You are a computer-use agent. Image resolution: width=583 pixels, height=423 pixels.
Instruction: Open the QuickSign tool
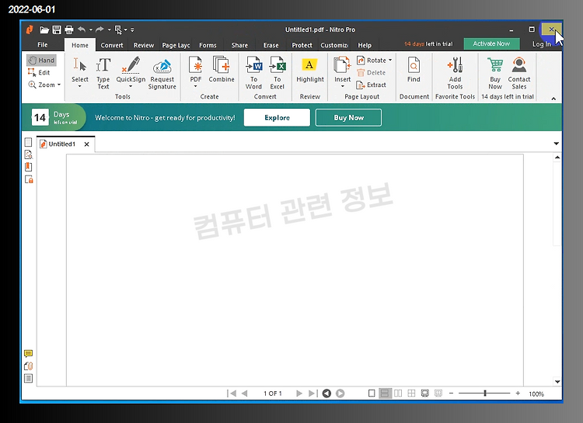[131, 72]
